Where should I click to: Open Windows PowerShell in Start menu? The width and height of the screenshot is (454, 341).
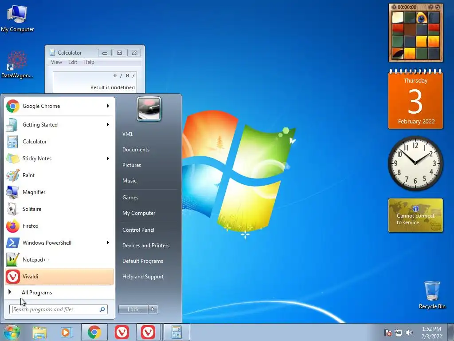[59, 243]
